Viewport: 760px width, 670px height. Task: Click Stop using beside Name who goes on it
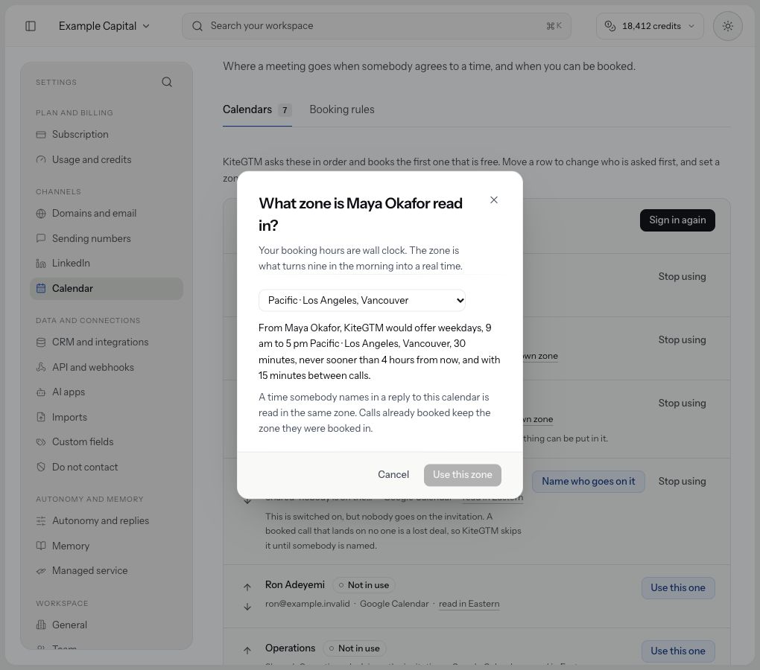pyautogui.click(x=682, y=482)
